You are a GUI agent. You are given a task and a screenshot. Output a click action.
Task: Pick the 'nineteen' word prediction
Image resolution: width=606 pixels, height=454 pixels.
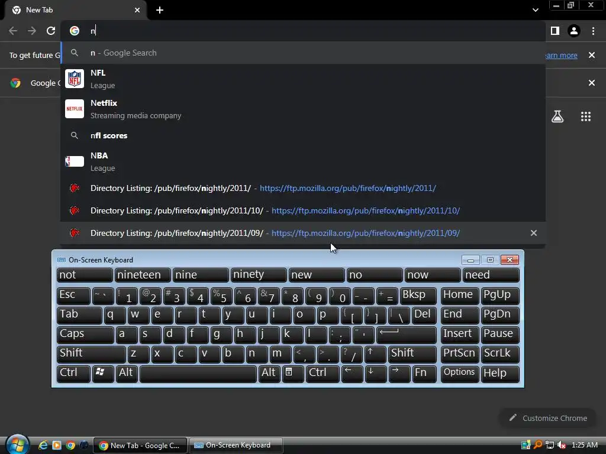pos(143,275)
